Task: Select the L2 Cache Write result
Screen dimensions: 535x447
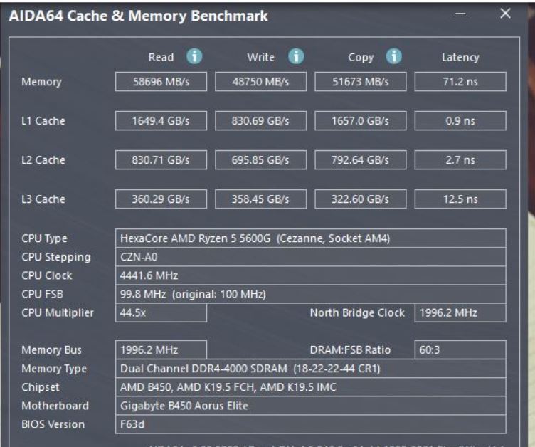Action: [260, 160]
